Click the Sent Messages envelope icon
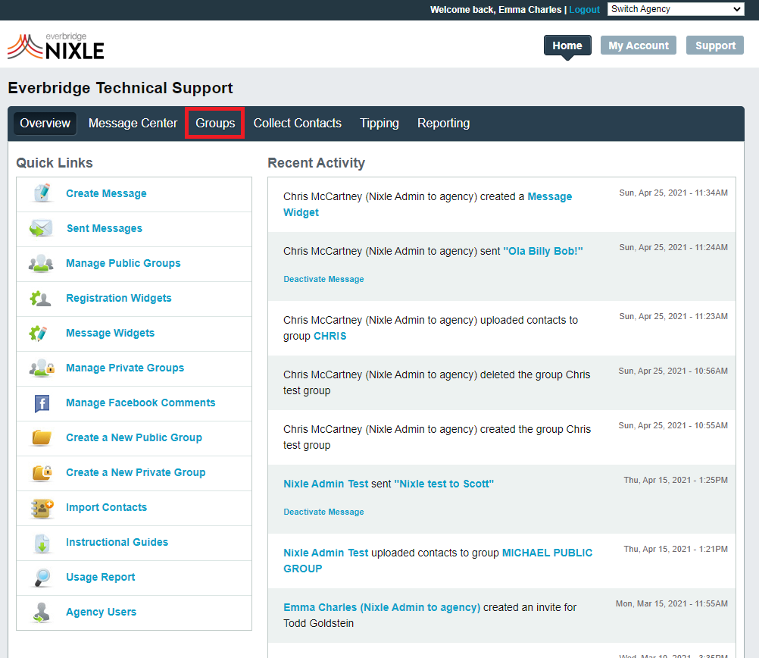759x658 pixels. tap(41, 227)
